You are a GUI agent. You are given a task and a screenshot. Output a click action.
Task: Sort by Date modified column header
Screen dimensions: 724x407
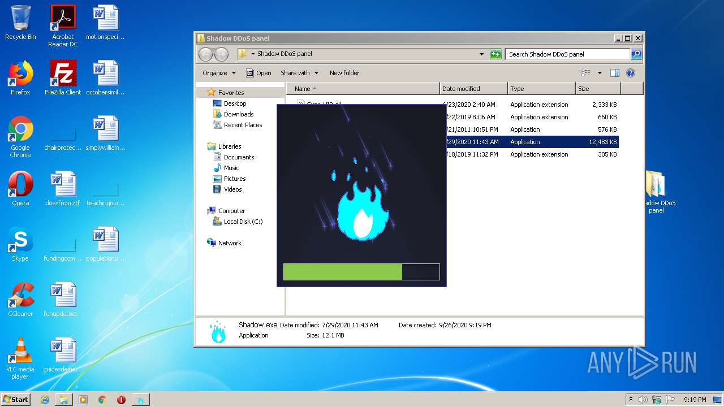click(473, 89)
